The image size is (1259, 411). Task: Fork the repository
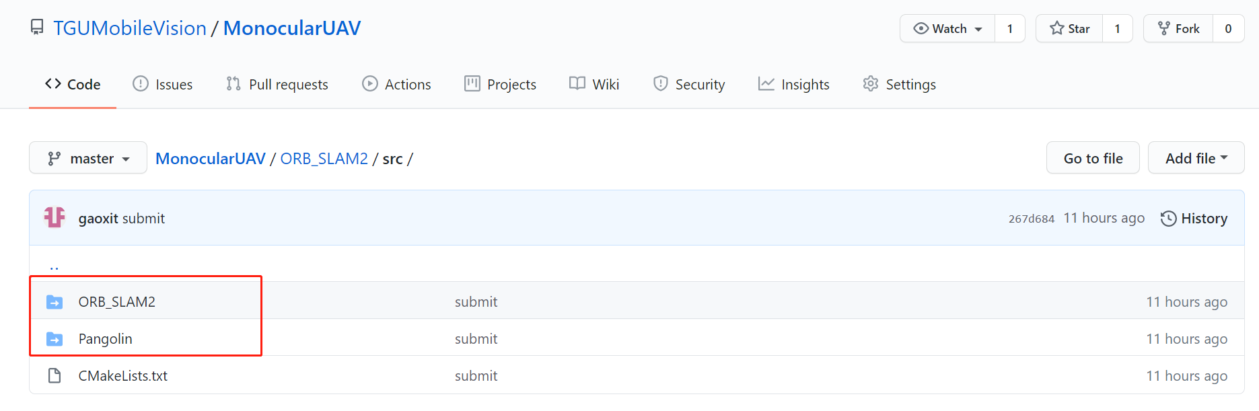1178,28
